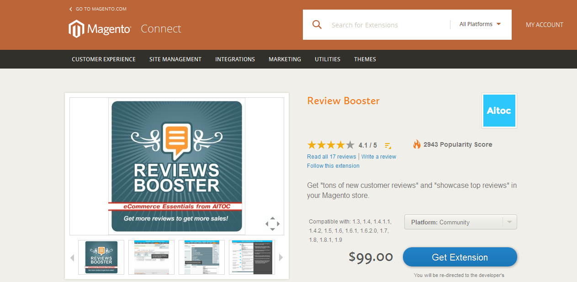The width and height of the screenshot is (577, 282).
Task: Click the $99.00 price
Action: tap(371, 257)
